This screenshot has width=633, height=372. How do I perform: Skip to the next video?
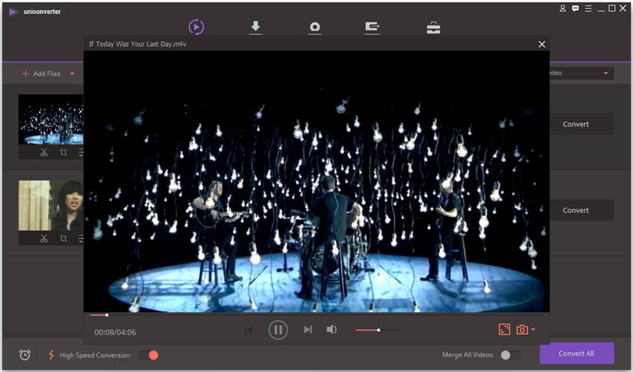308,330
